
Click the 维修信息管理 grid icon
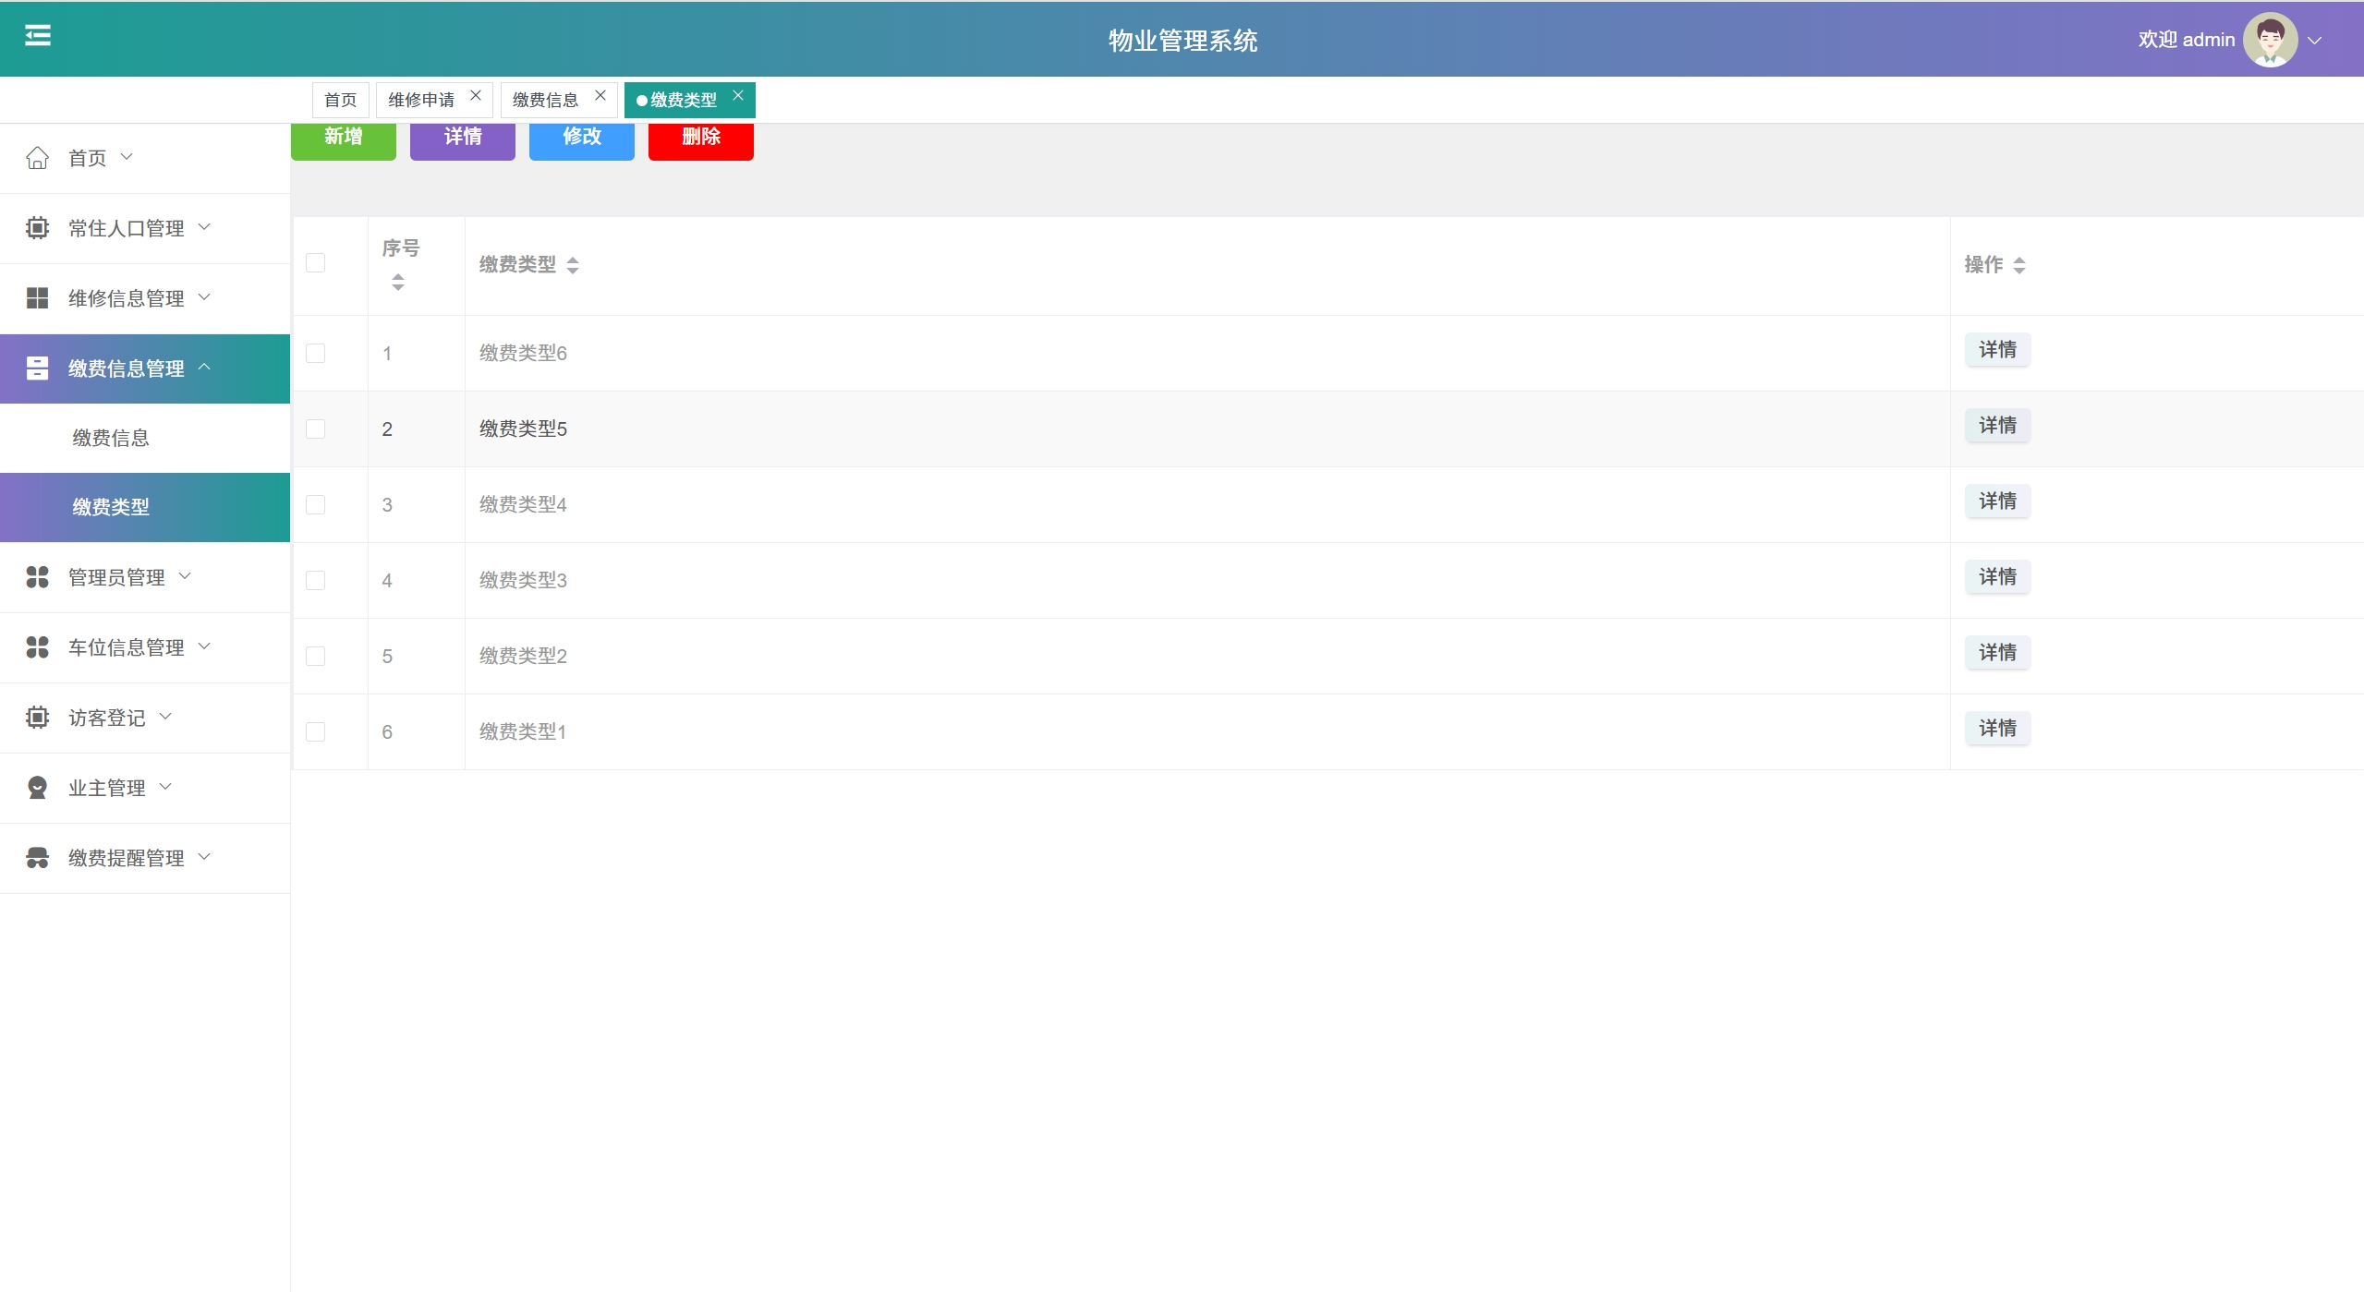tap(37, 298)
